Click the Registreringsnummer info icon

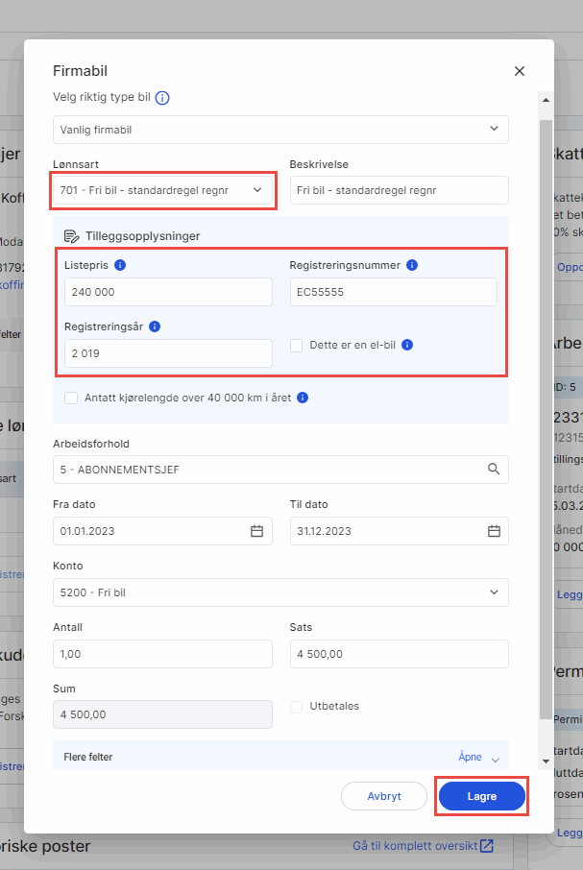tap(412, 265)
